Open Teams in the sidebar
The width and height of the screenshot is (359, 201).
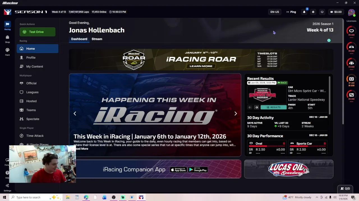(37, 110)
